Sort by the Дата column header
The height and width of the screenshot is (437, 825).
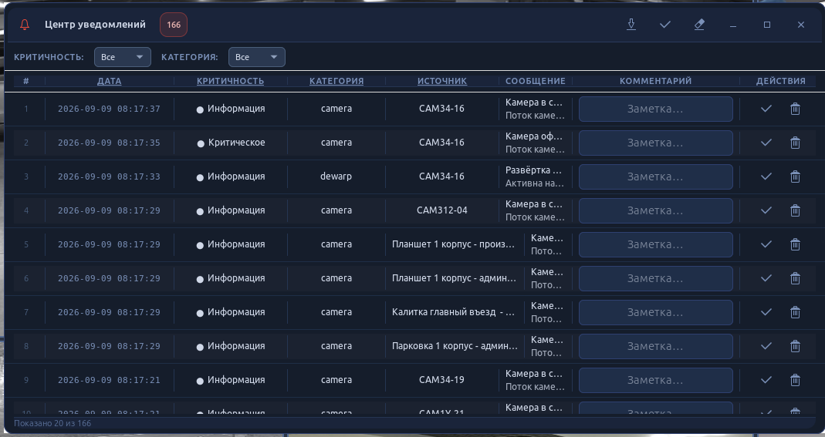click(x=110, y=81)
